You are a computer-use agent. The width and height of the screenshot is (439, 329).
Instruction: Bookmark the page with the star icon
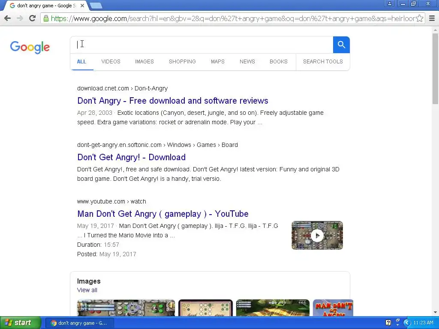click(x=419, y=18)
